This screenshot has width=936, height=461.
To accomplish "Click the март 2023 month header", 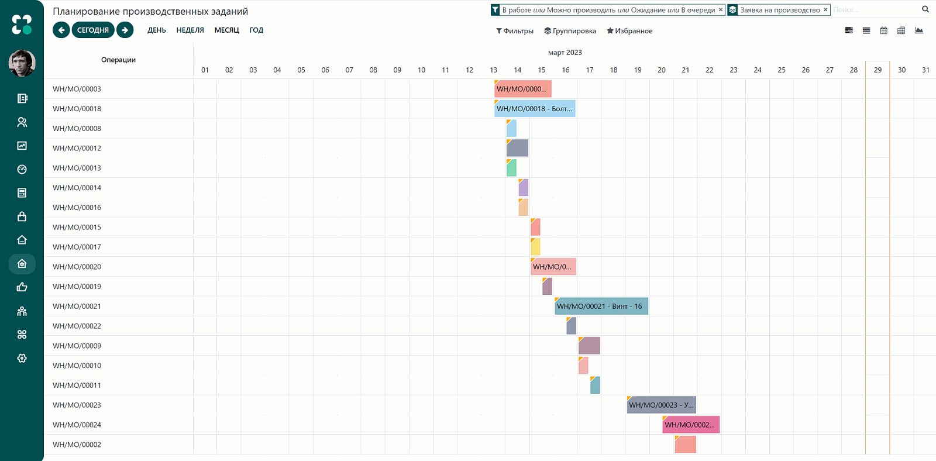I will coord(565,53).
